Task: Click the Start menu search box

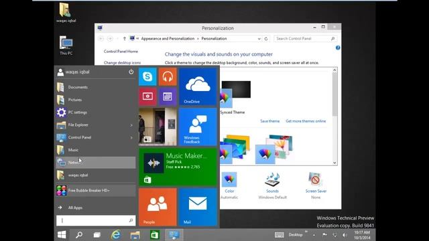Action: pos(96,220)
